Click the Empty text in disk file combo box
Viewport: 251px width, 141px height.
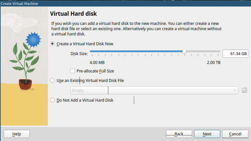pos(78,91)
